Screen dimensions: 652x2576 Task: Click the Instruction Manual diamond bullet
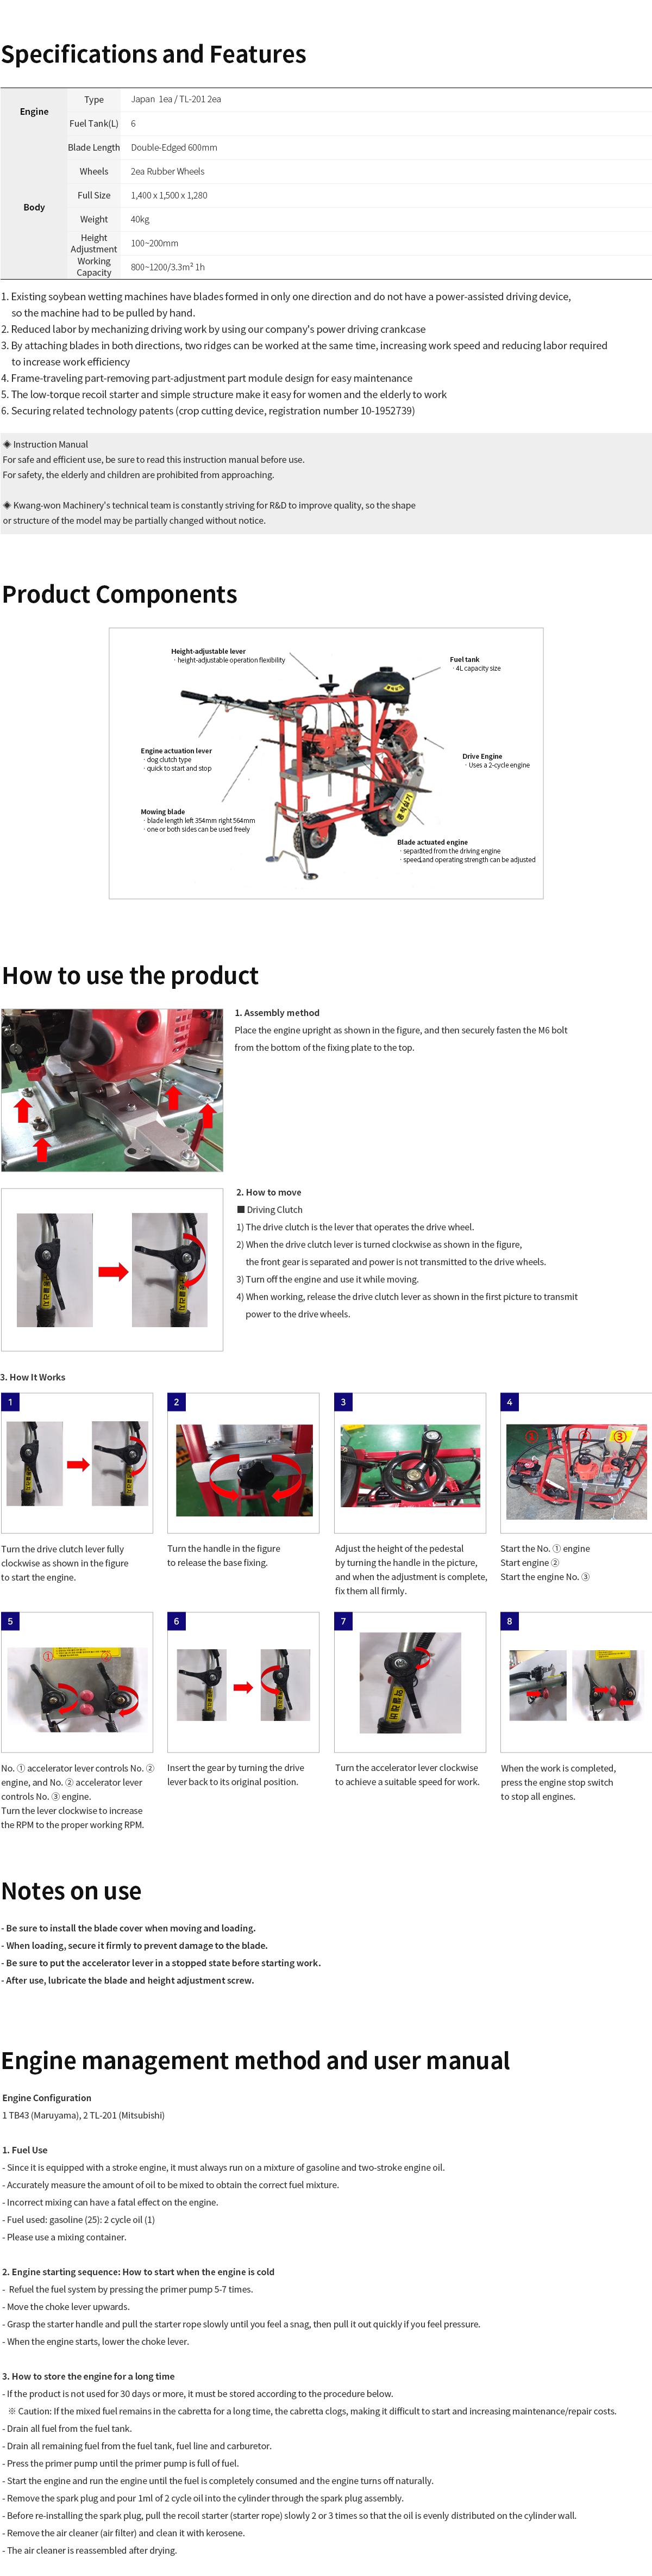[x=7, y=444]
